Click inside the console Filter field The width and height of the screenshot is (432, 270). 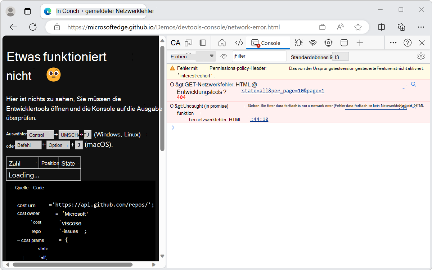259,56
